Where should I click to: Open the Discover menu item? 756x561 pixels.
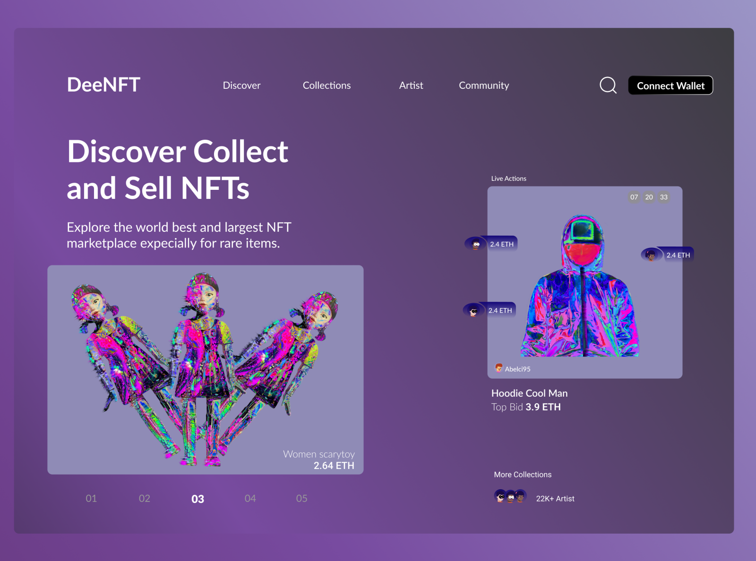[241, 85]
